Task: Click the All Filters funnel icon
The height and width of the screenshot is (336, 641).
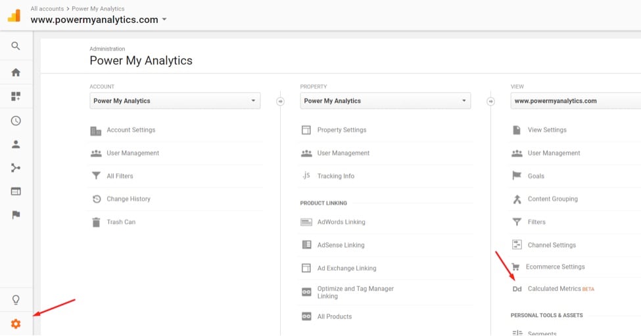Action: [96, 176]
